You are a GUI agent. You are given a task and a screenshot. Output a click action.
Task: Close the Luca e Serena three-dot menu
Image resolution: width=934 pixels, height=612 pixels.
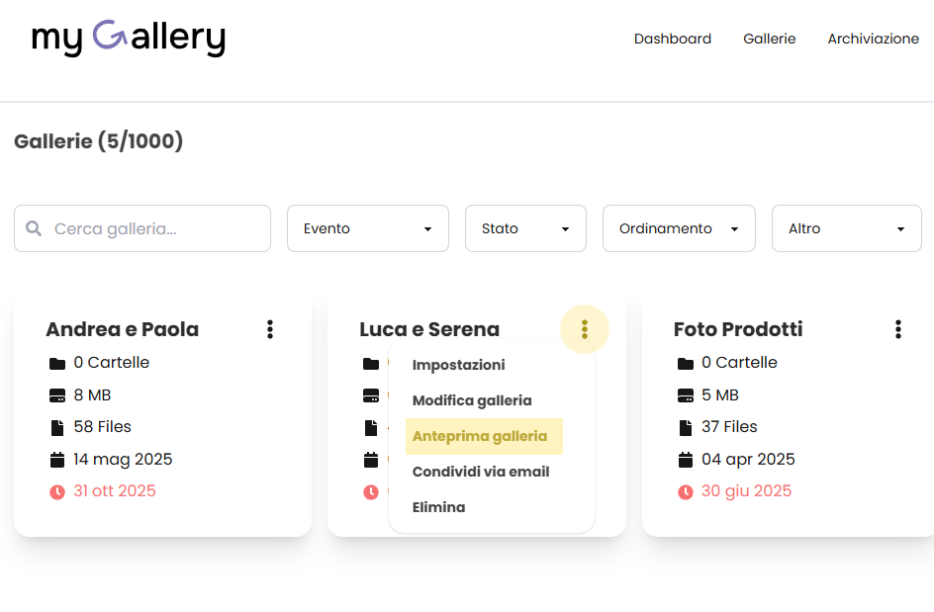585,329
